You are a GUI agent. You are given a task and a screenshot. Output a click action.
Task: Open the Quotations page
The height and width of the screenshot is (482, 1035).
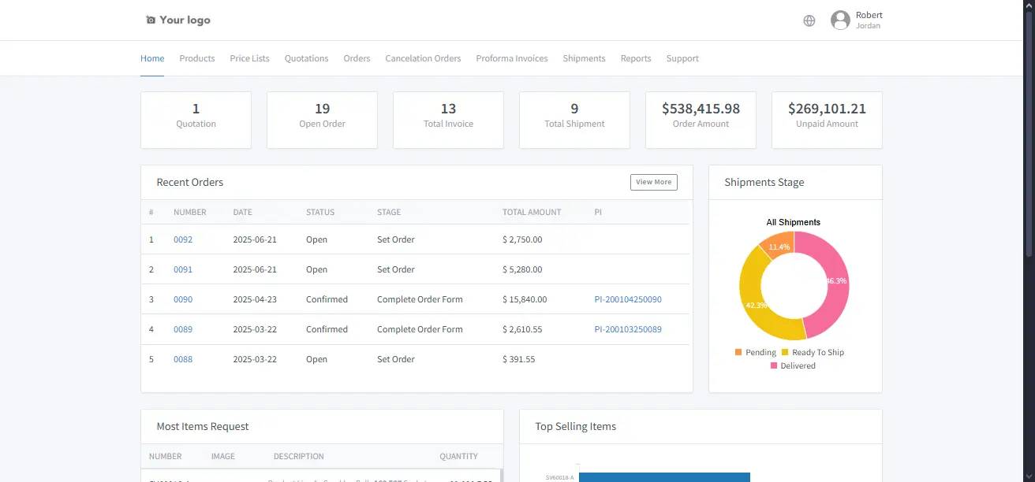306,57
